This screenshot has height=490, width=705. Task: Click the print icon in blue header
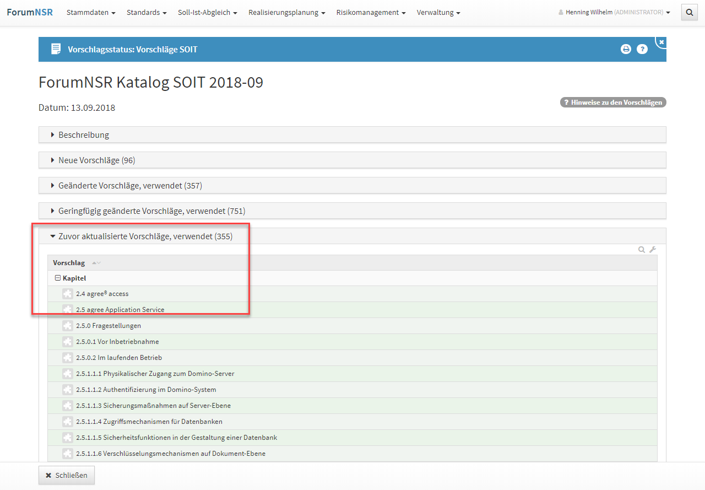click(x=626, y=49)
